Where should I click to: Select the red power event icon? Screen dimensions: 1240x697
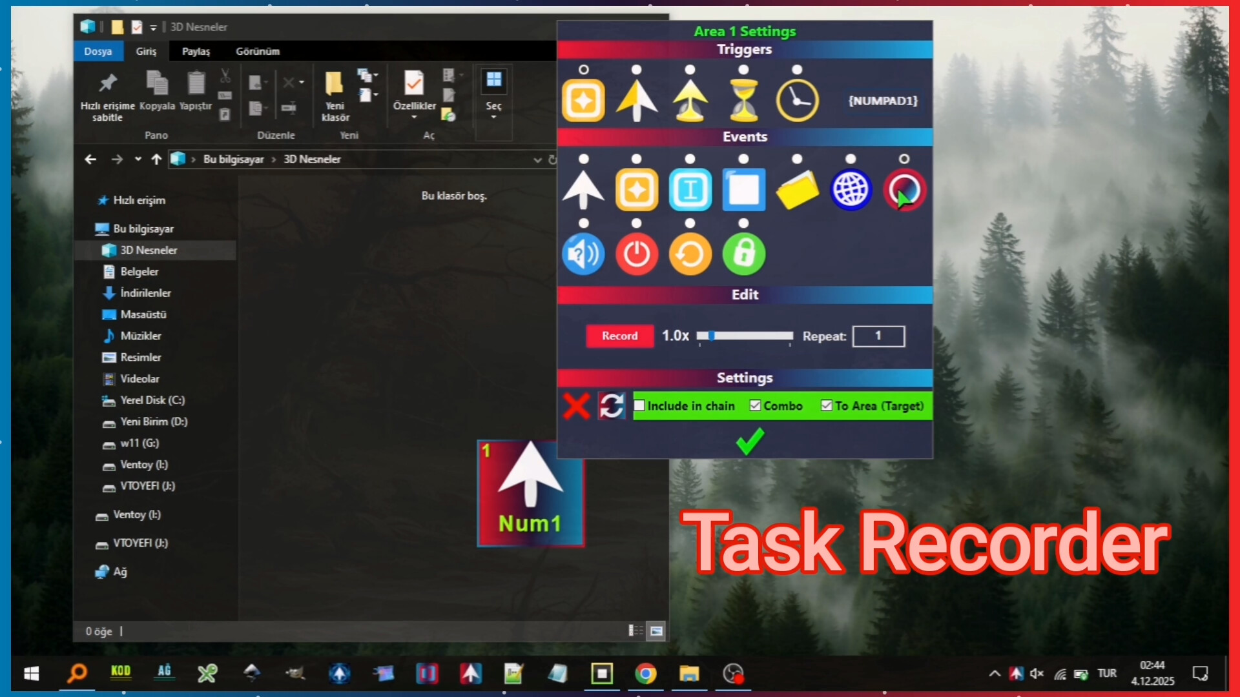point(637,254)
